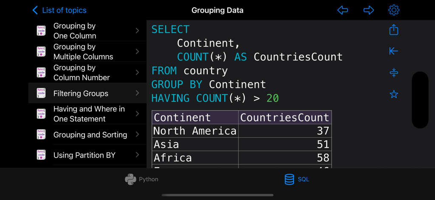This screenshot has height=200, width=435.
Task: Tap the value 51 in the table
Action: coord(323,144)
